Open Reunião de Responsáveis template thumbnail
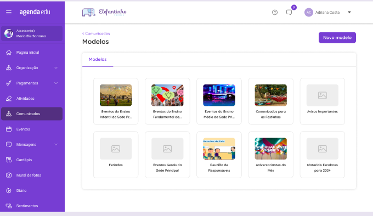This screenshot has width=373, height=216. [x=219, y=149]
